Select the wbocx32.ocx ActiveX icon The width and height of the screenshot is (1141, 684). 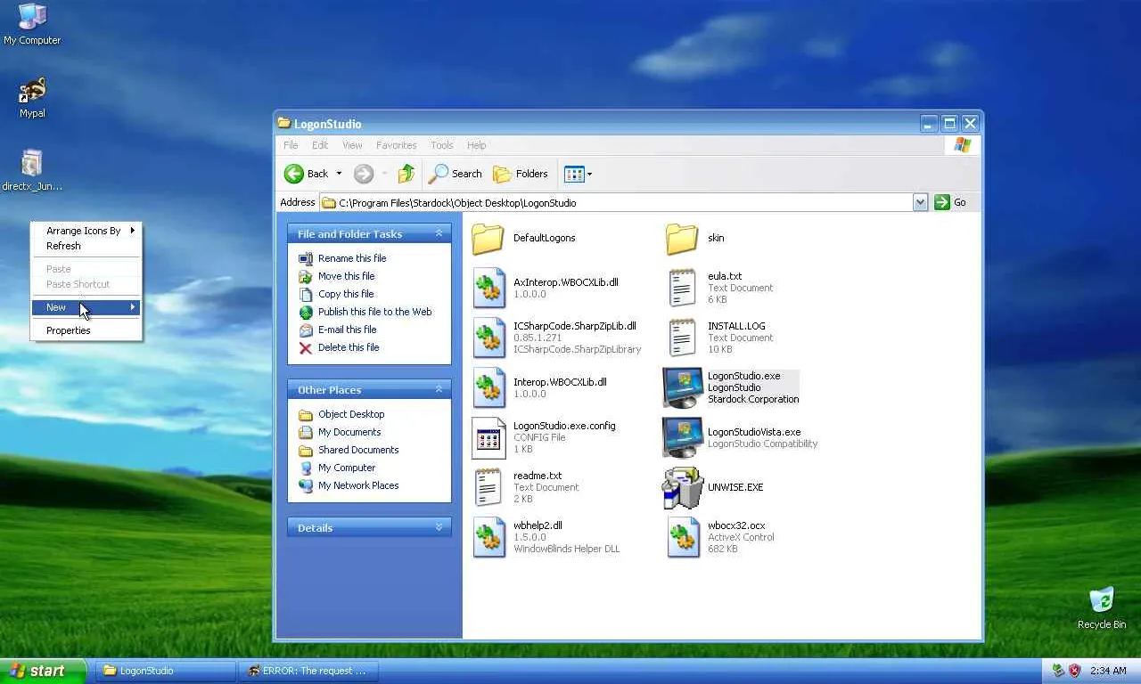pos(682,537)
